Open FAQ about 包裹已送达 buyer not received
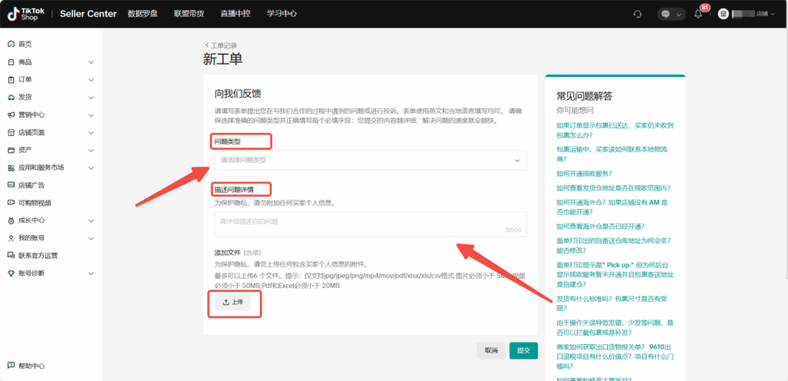The width and height of the screenshot is (788, 381). tap(615, 130)
